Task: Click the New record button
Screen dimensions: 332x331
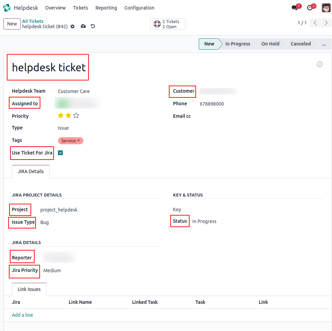Action: click(12, 24)
